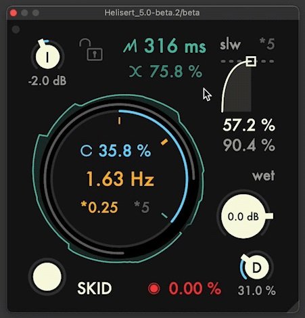Click the 57.2 % curve value
305x318 pixels.
click(x=249, y=125)
